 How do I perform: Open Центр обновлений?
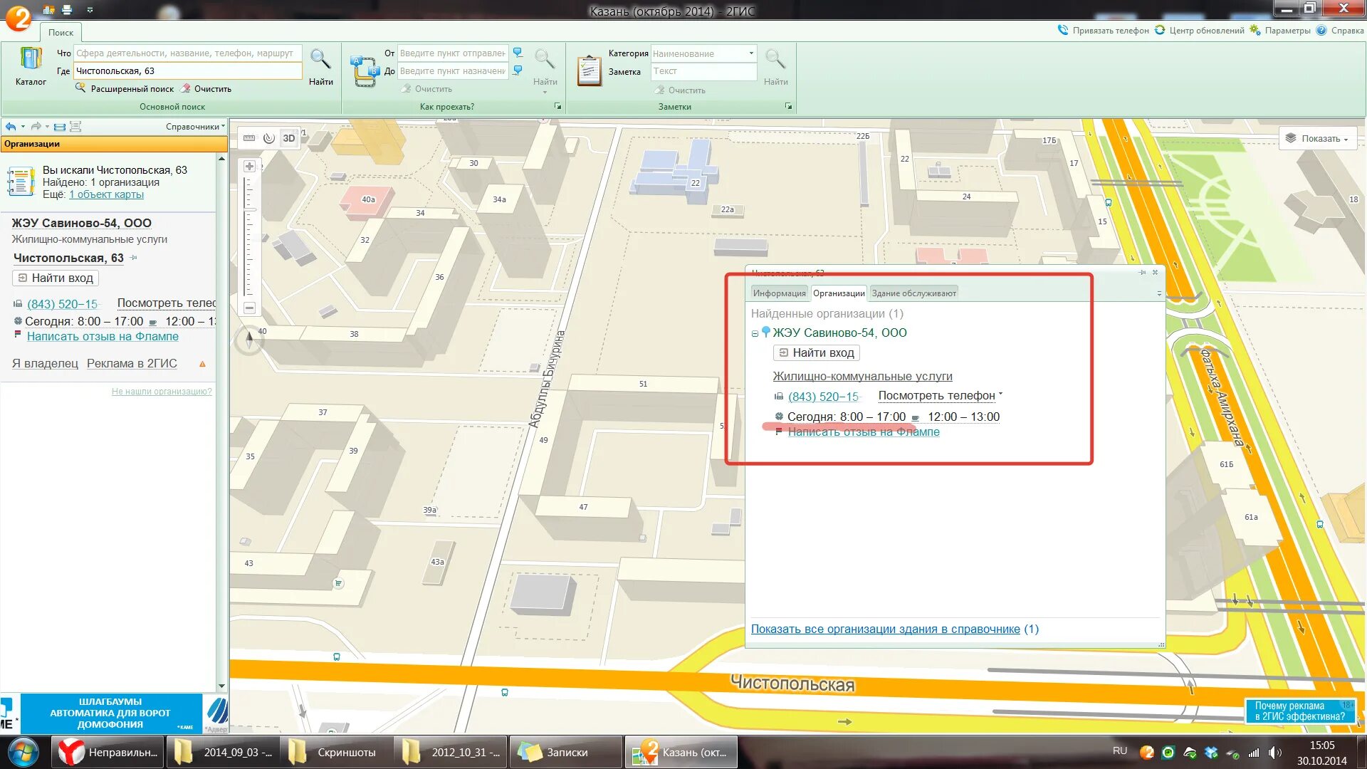tap(1200, 30)
